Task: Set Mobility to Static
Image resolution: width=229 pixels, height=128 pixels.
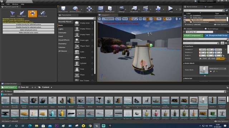Action: pos(203,58)
